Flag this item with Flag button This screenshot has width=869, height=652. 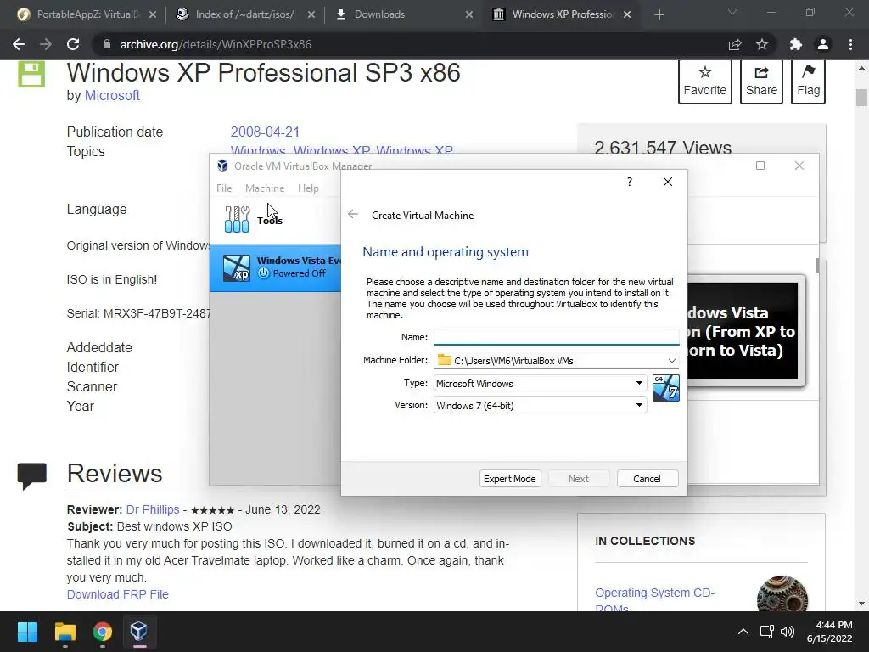pos(809,81)
